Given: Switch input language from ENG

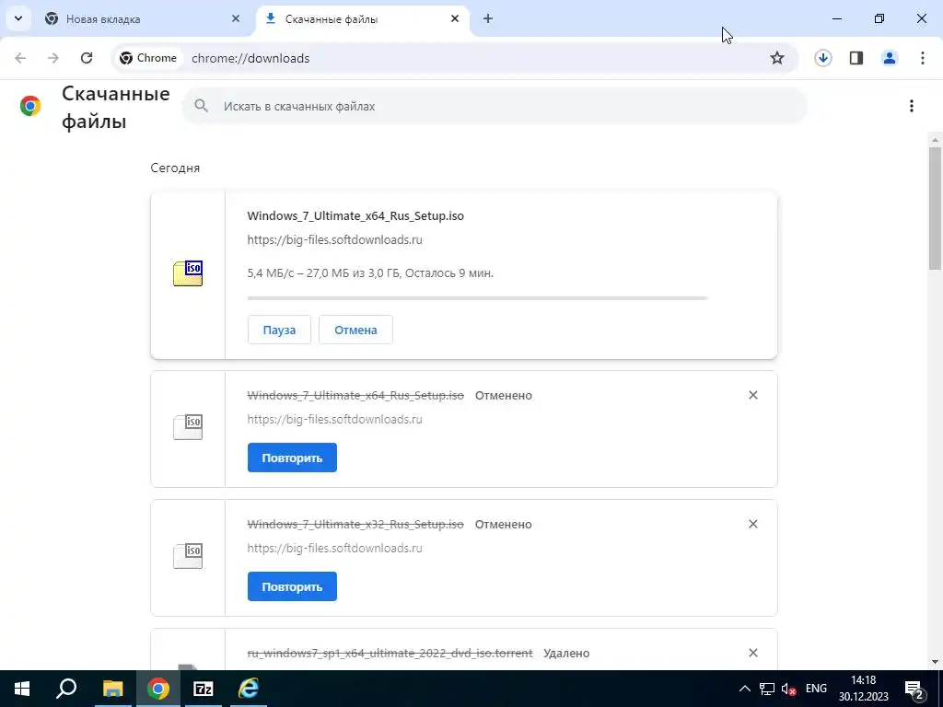Looking at the screenshot, I should click(x=816, y=688).
